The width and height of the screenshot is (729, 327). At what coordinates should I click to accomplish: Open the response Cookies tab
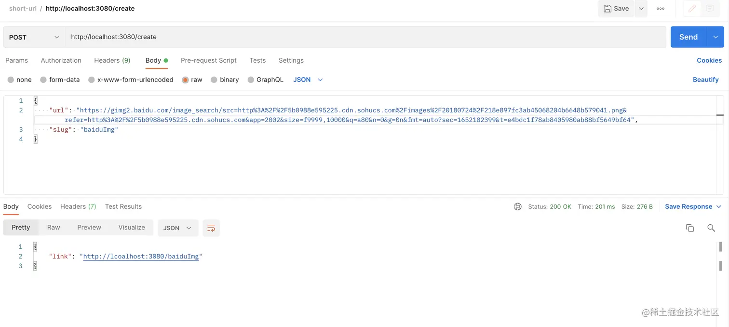click(x=40, y=206)
